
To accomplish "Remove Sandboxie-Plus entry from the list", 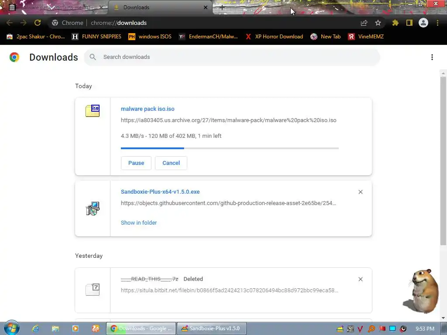I will click(361, 192).
